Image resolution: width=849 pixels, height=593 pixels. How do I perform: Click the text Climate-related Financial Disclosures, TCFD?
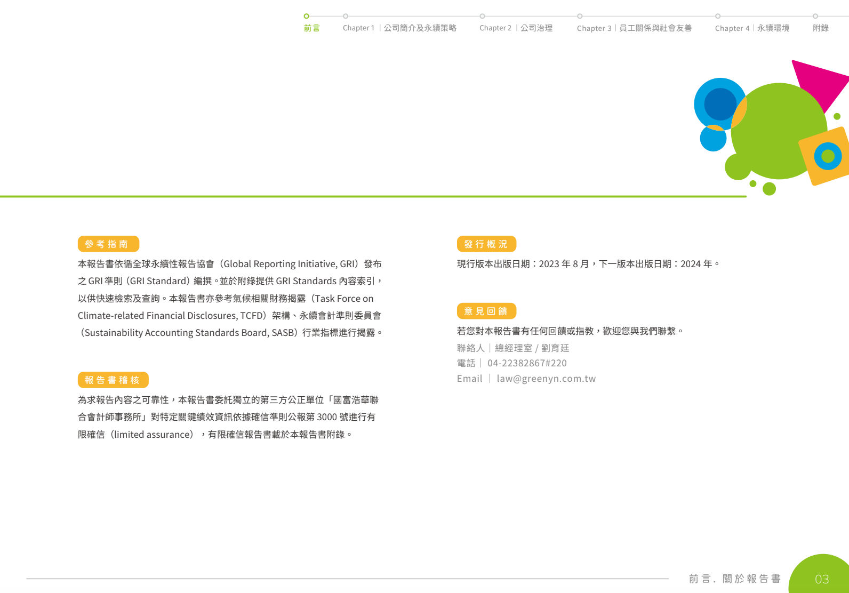coord(171,316)
